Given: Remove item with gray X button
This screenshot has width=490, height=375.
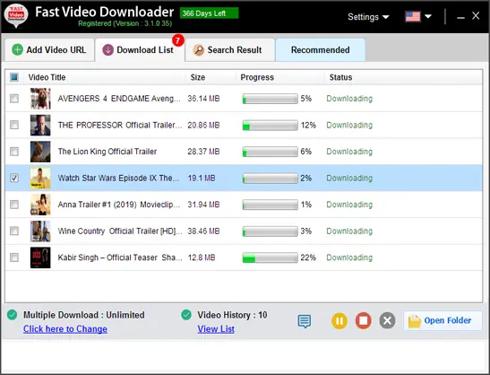Looking at the screenshot, I should click(x=387, y=321).
